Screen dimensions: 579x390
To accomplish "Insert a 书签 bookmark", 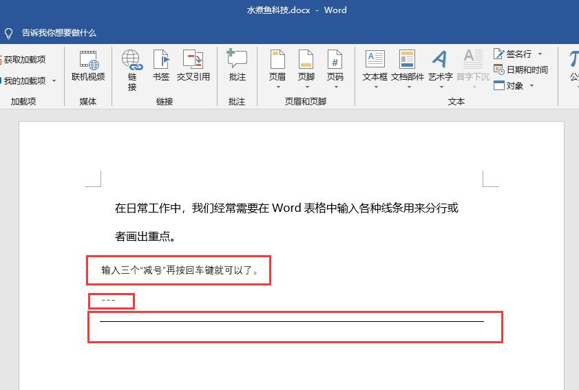I will (x=161, y=66).
